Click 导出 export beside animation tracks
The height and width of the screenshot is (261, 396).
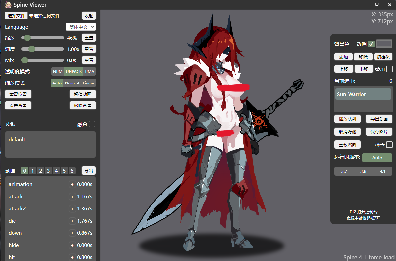coord(89,171)
